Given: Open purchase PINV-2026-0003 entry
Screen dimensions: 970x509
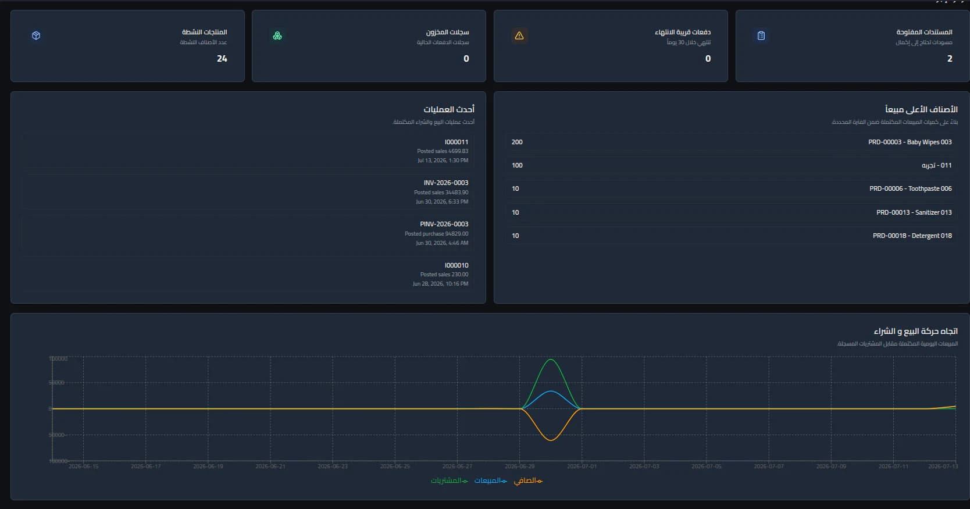Looking at the screenshot, I should [248, 233].
